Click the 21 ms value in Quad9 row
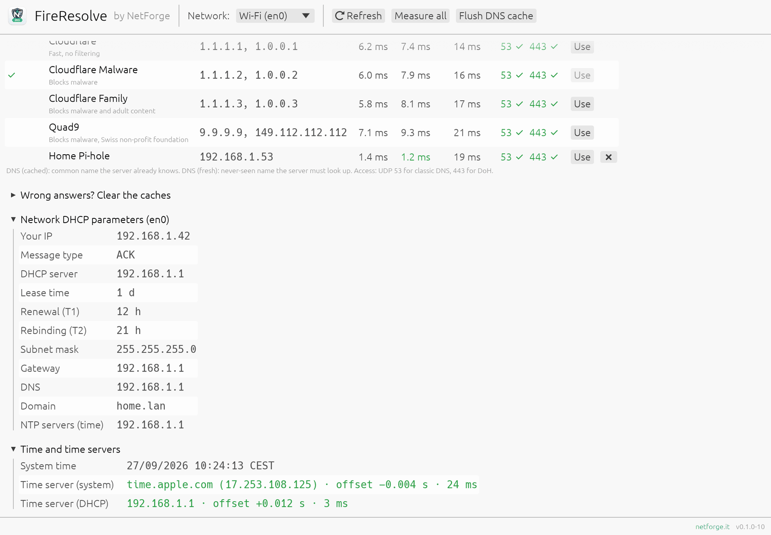Image resolution: width=771 pixels, height=535 pixels. 467,133
